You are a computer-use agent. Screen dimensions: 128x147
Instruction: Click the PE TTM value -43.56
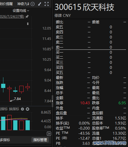pos(84,133)
